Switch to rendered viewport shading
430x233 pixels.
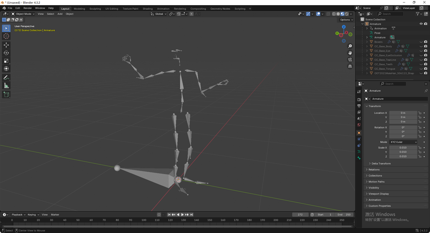point(347,14)
